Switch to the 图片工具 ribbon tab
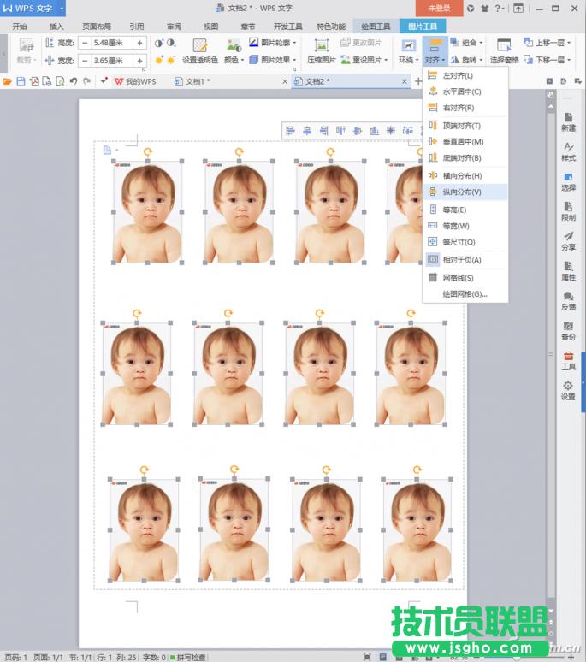This screenshot has width=586, height=662. pyautogui.click(x=423, y=27)
